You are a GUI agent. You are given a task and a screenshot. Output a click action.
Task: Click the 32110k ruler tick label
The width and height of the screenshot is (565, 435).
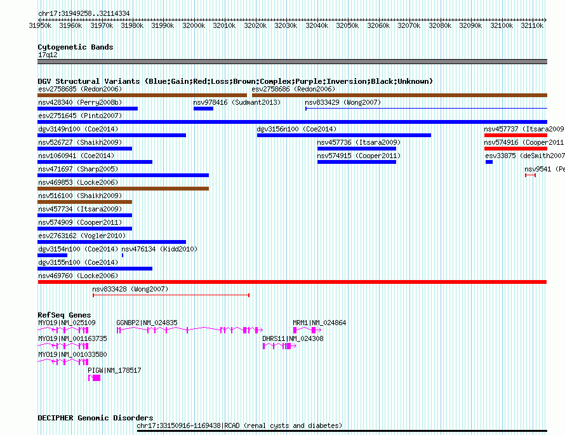(x=532, y=25)
